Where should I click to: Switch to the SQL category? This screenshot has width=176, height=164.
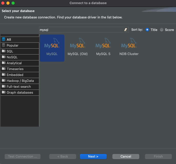coord(10,51)
